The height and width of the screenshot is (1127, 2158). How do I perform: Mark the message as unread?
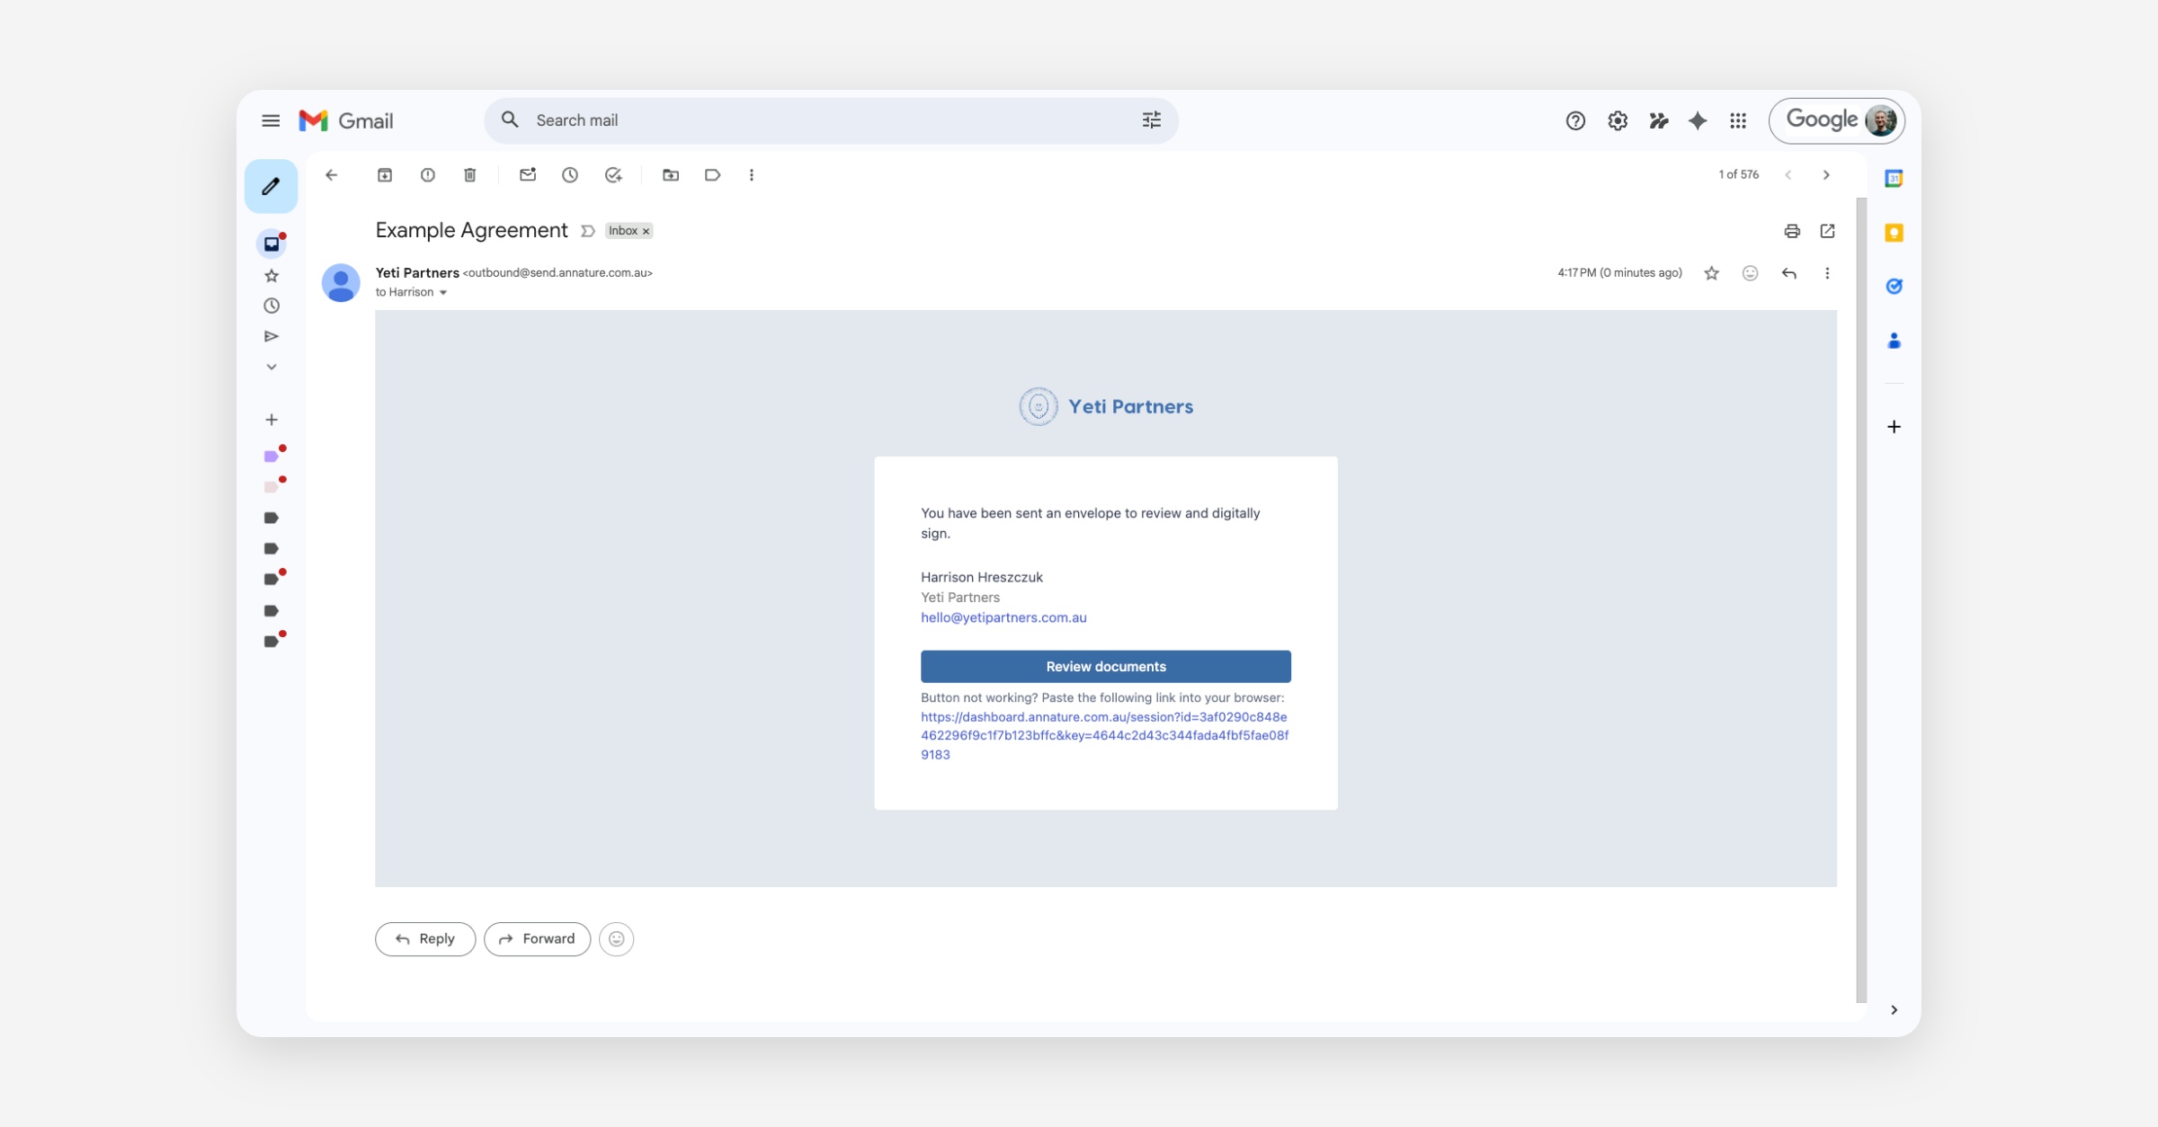(x=528, y=175)
